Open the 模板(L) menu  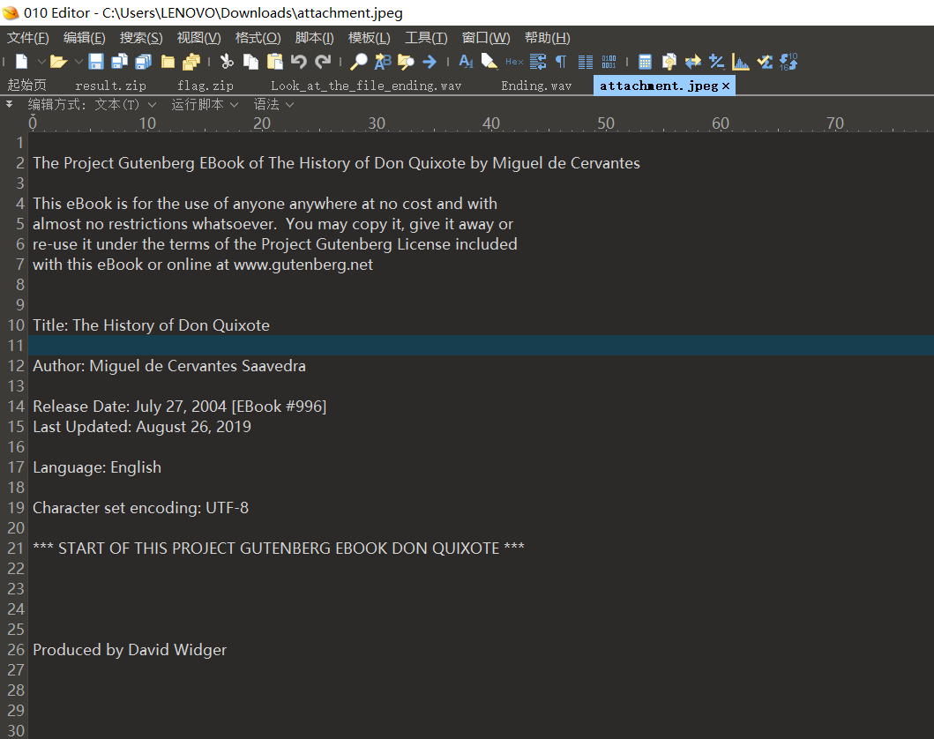coord(370,38)
